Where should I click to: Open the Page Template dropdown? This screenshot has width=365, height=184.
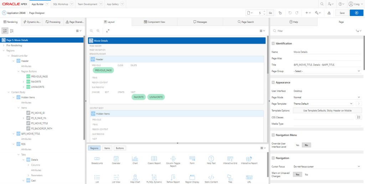[323, 104]
